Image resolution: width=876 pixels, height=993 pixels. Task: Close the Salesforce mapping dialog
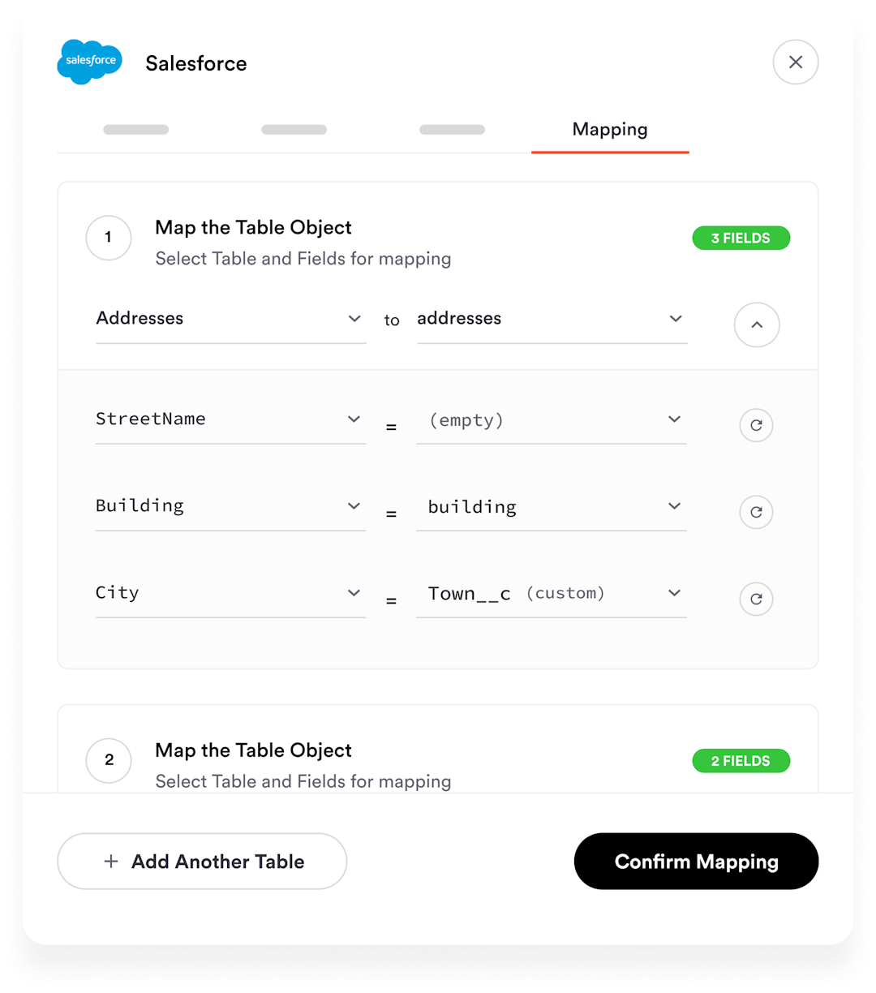pyautogui.click(x=796, y=62)
